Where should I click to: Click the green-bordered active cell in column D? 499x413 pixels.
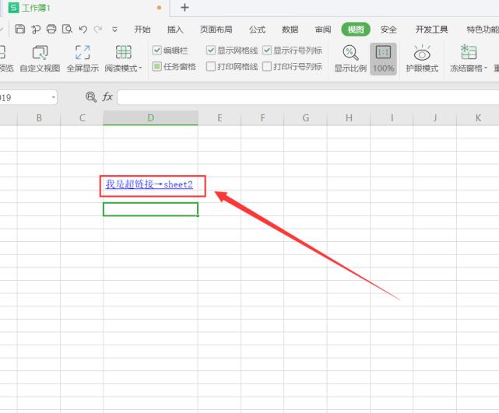click(x=150, y=209)
